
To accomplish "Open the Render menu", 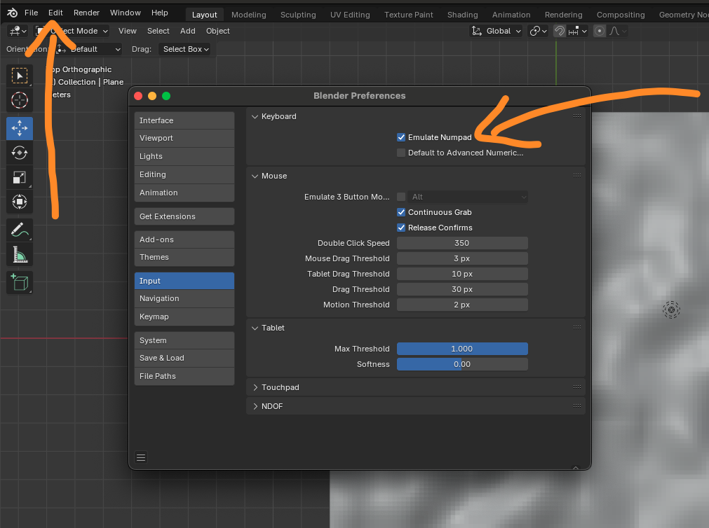I will pyautogui.click(x=86, y=13).
